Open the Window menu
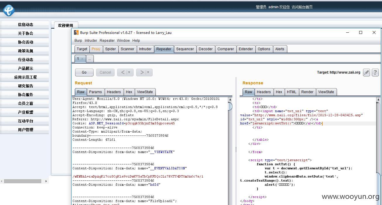This screenshot has width=382, height=205. [123, 41]
